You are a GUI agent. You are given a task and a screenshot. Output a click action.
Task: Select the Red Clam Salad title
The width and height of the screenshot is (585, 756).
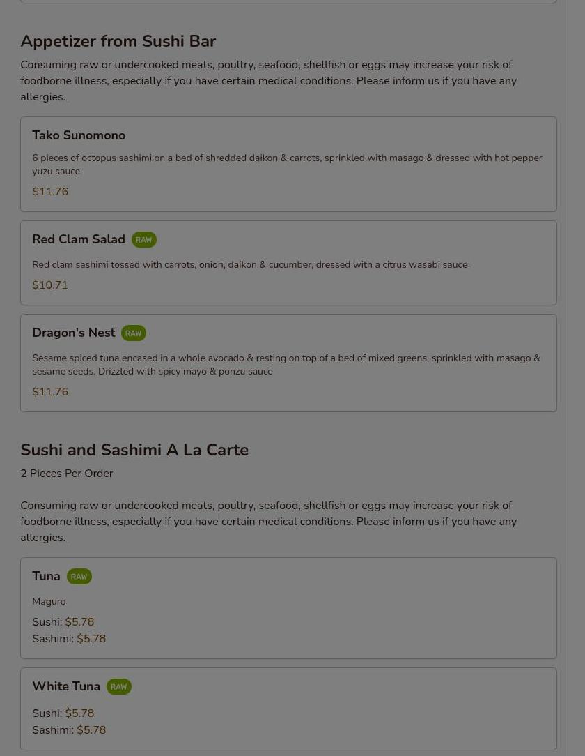point(79,239)
